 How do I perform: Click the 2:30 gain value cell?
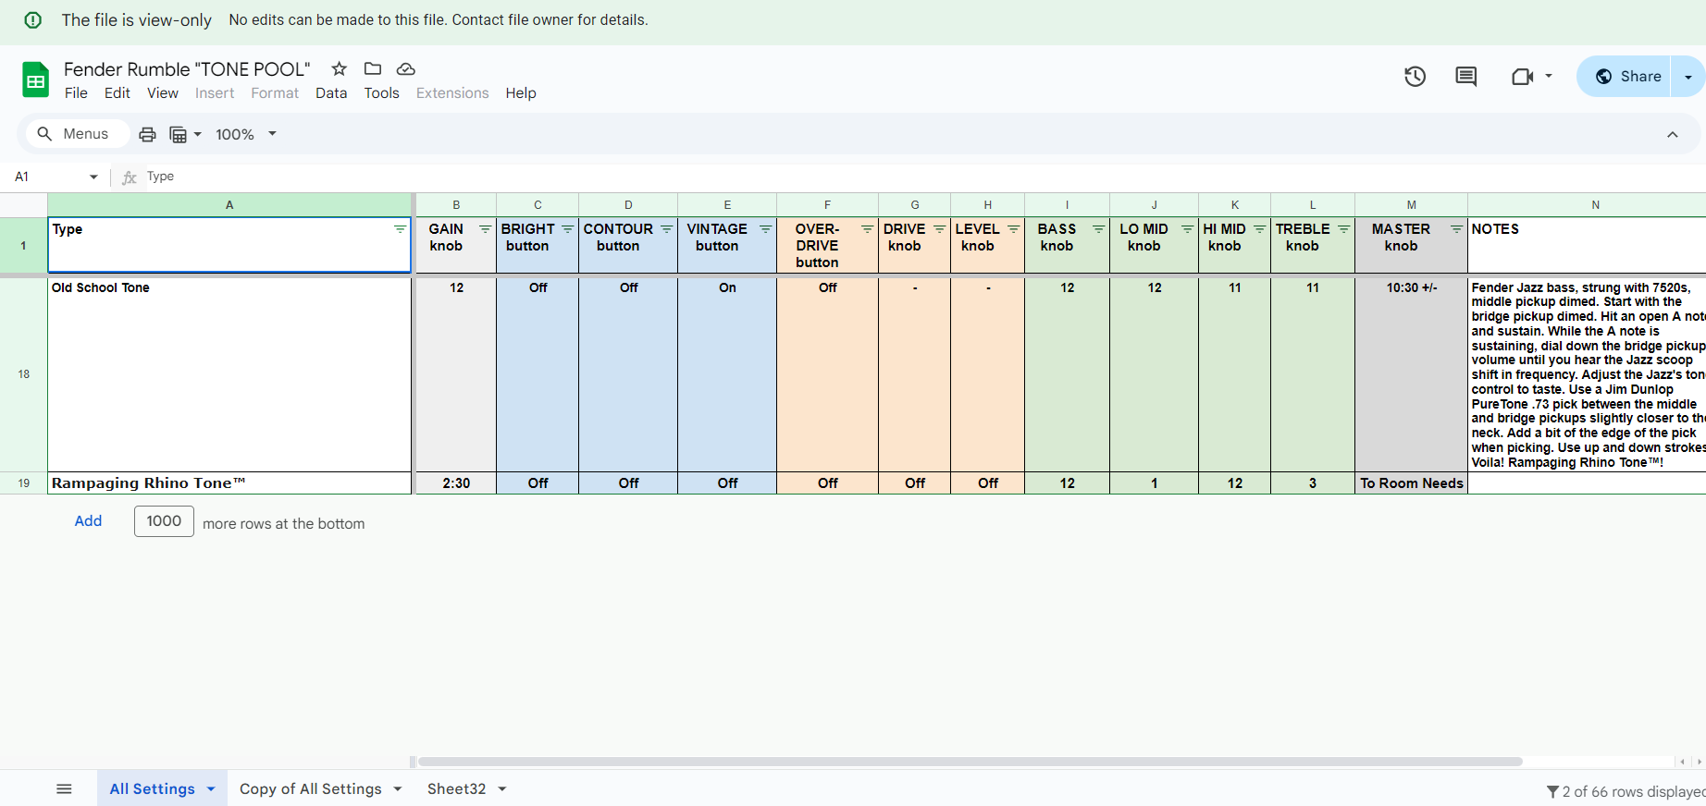click(456, 483)
